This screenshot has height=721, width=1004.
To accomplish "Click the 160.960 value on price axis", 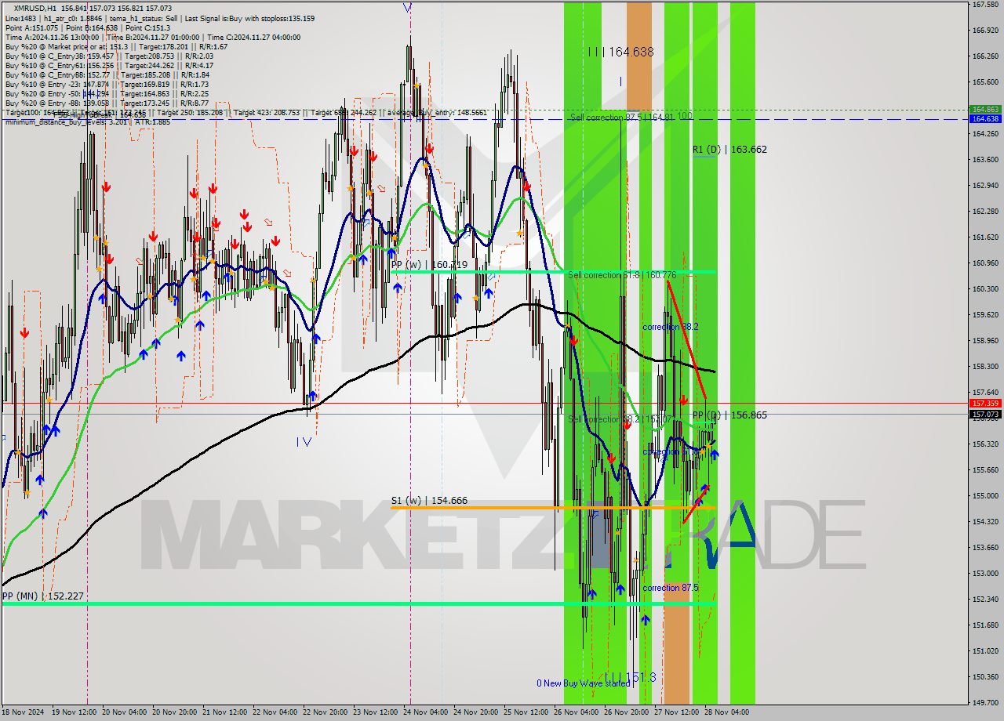I will (984, 263).
